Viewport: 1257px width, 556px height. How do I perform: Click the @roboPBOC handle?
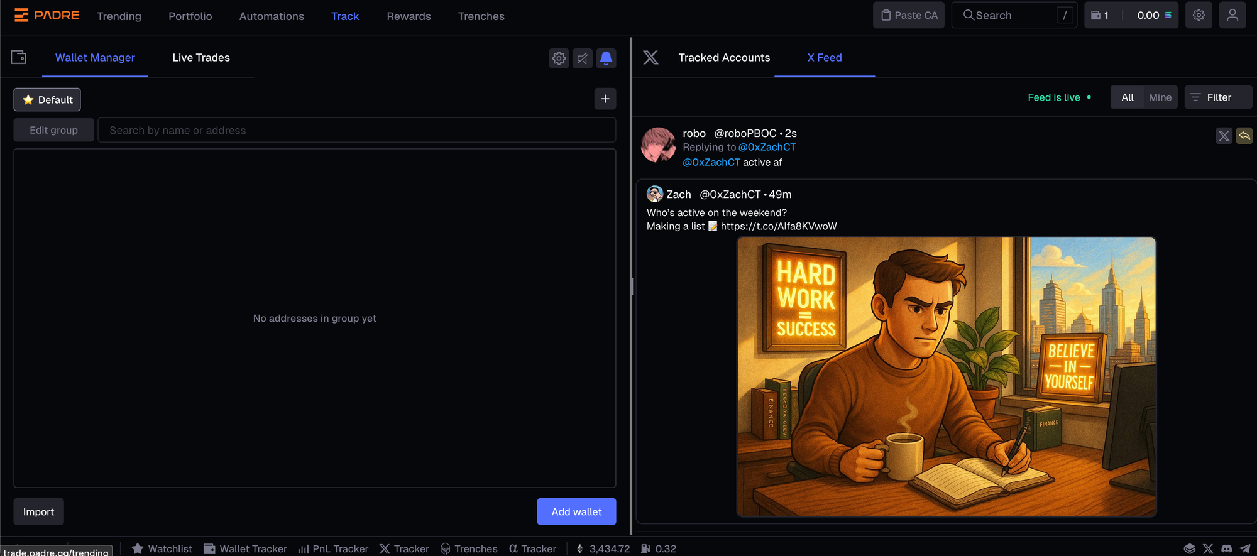pos(745,133)
